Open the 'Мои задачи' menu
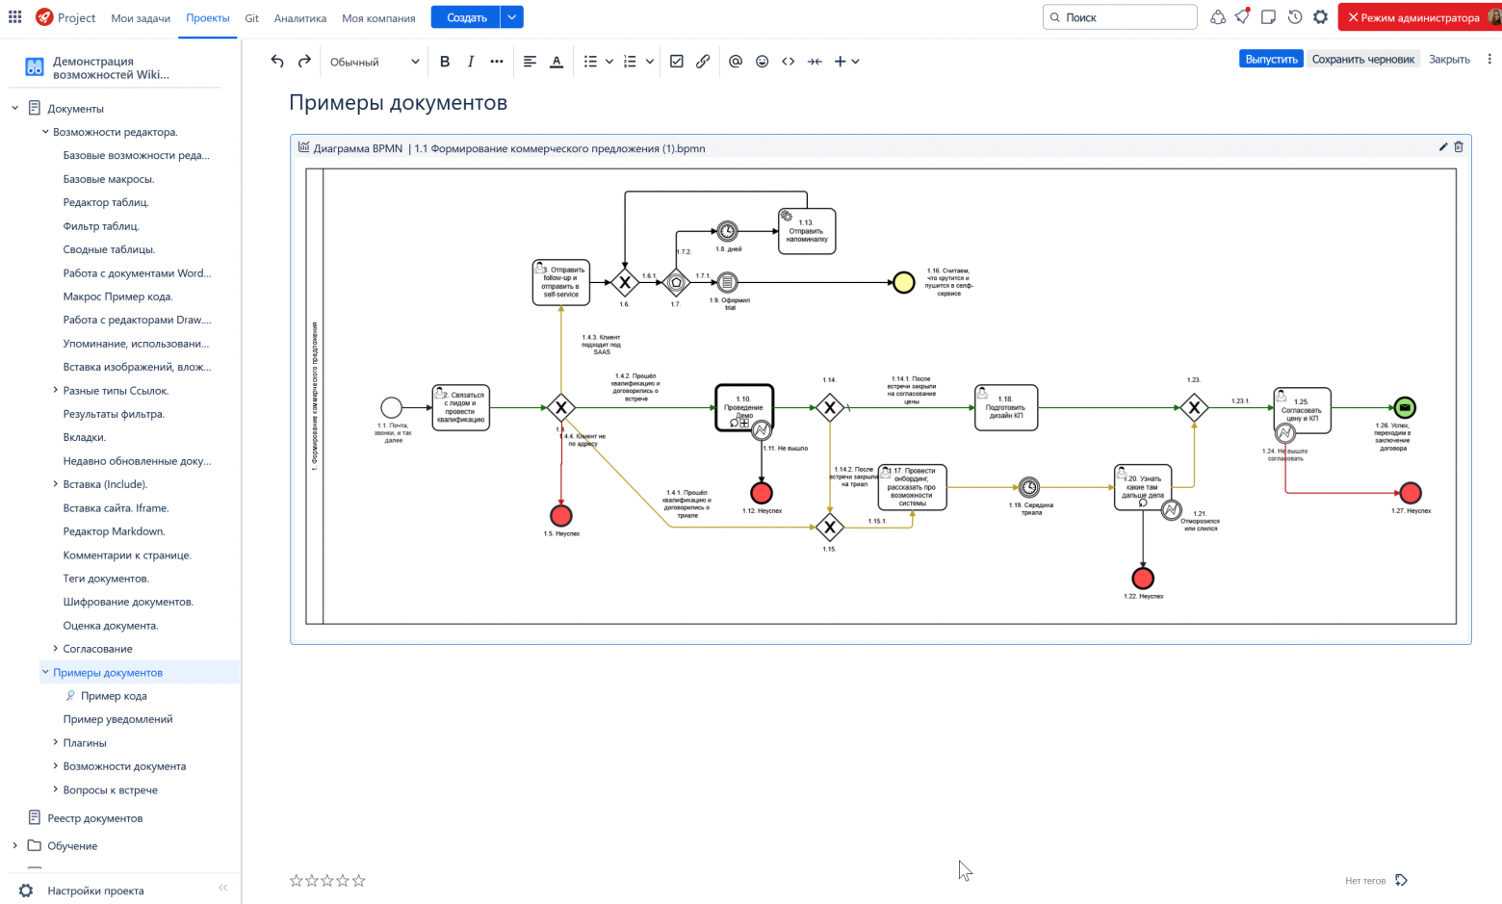 pyautogui.click(x=141, y=18)
